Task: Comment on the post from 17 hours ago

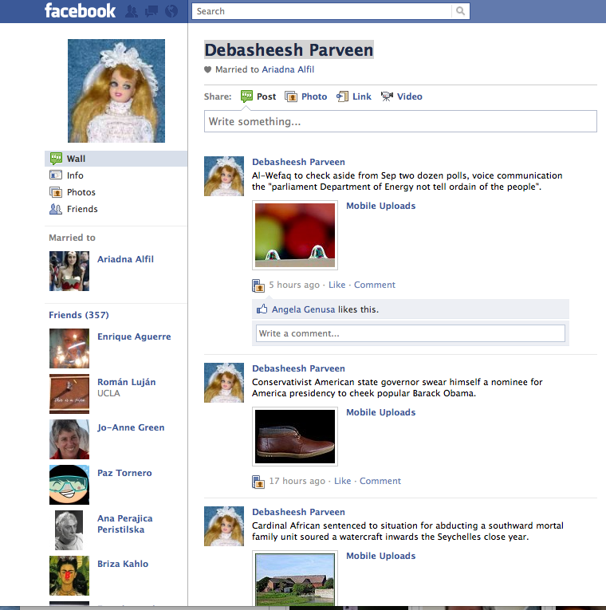Action: click(380, 481)
